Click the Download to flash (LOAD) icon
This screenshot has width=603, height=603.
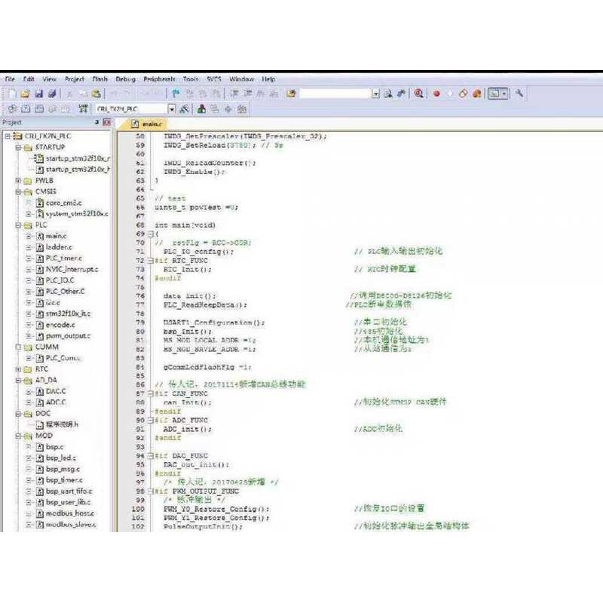coord(83,108)
